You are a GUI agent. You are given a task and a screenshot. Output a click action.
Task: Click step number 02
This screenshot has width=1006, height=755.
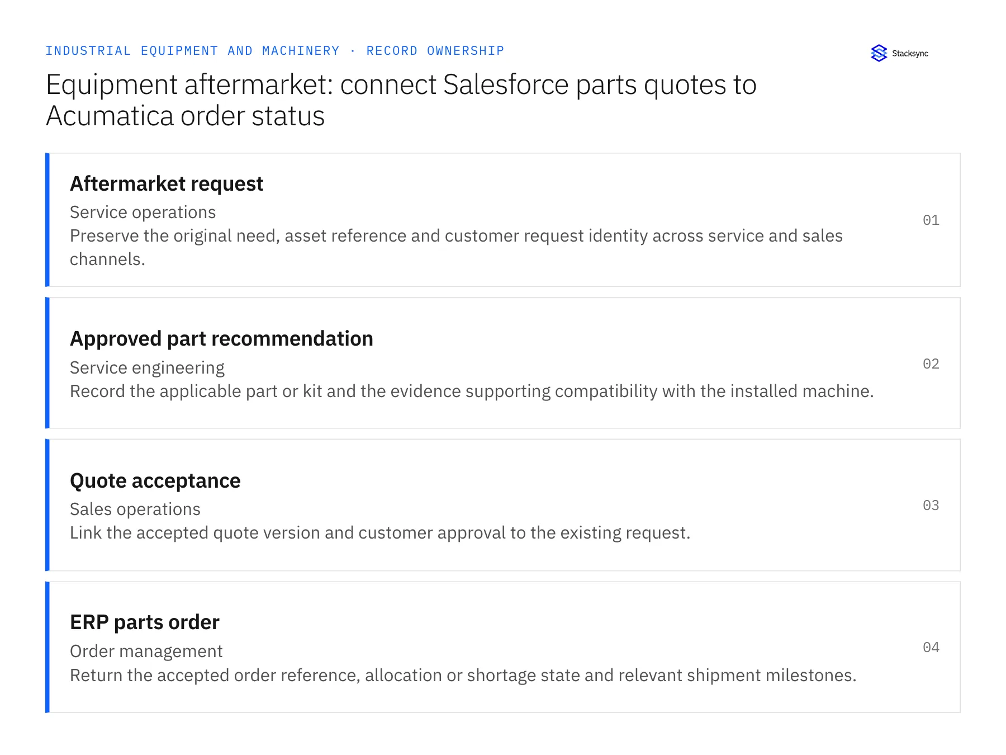[x=931, y=364]
